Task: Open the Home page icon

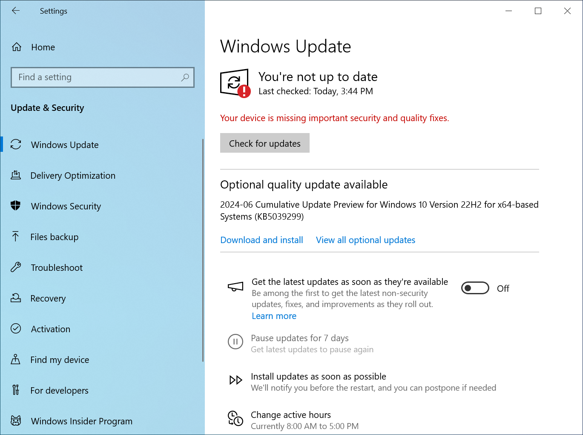Action: [16, 47]
